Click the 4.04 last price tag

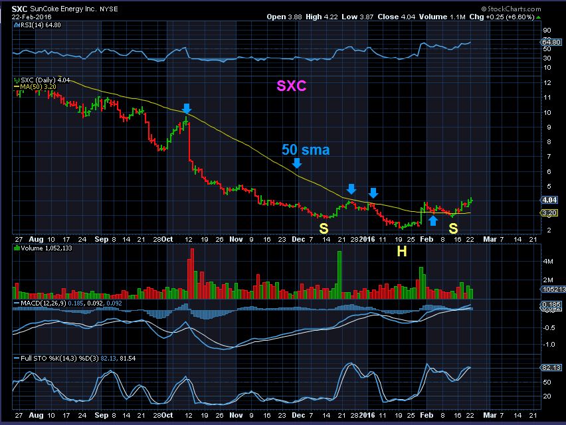pyautogui.click(x=550, y=200)
